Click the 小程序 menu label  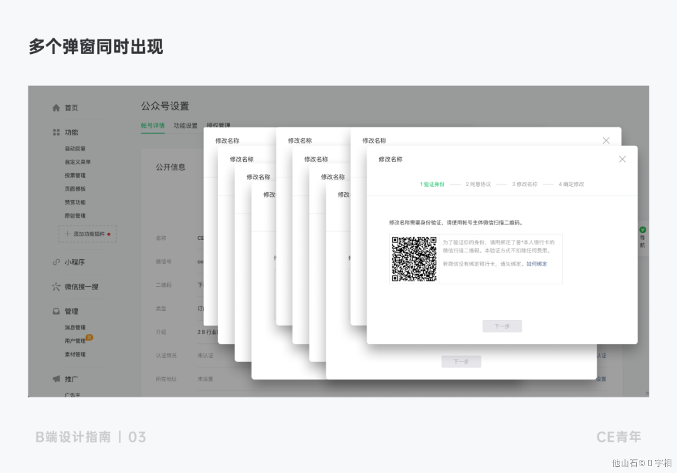[x=75, y=262]
